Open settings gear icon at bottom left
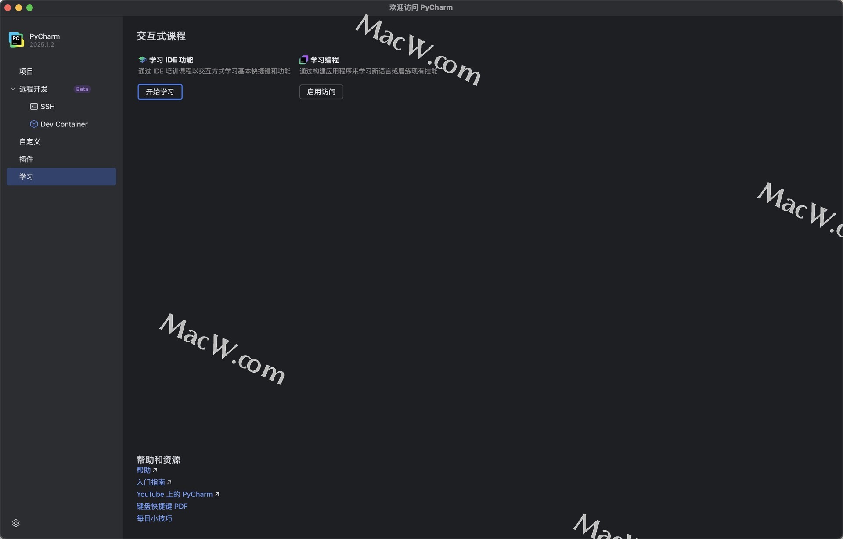 (x=16, y=523)
